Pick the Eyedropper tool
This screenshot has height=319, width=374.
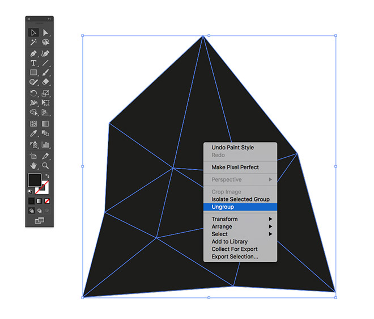point(33,134)
